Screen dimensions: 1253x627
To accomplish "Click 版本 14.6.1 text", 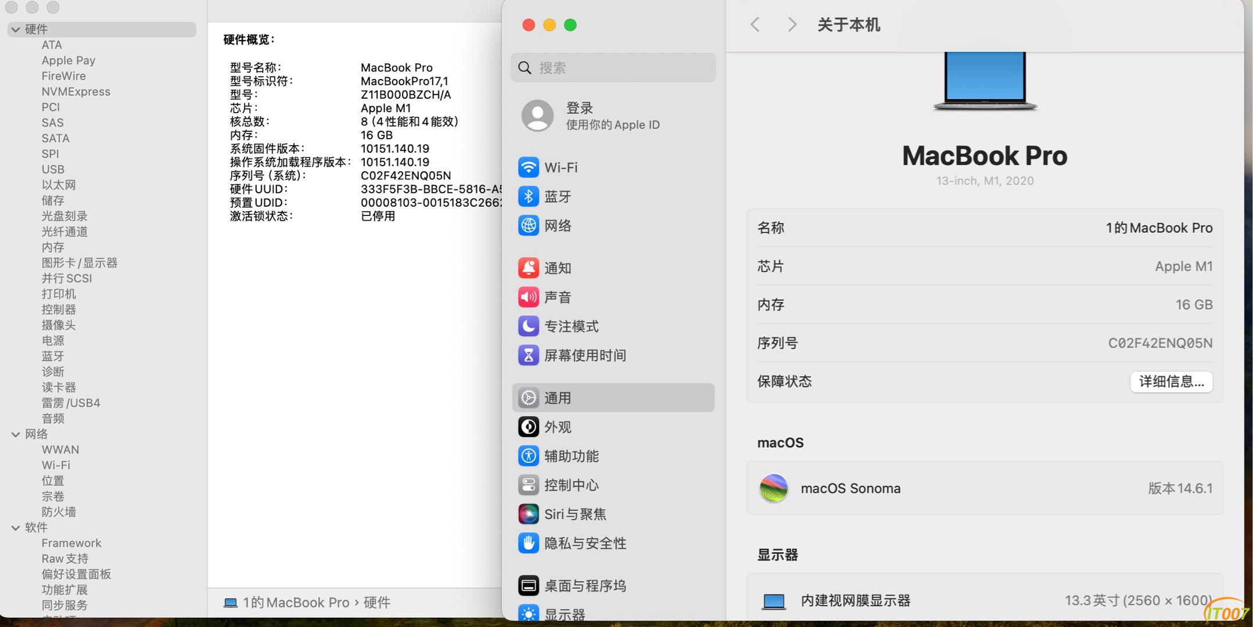I will pyautogui.click(x=1180, y=488).
